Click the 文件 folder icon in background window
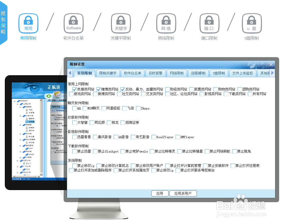The width and height of the screenshot is (282, 224). tap(57, 94)
